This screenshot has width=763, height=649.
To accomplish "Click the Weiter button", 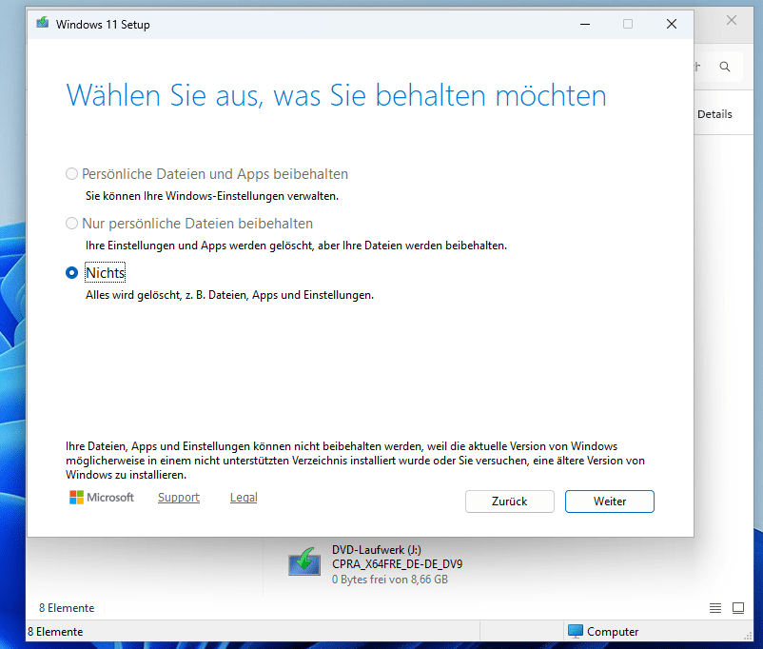I will pyautogui.click(x=609, y=501).
